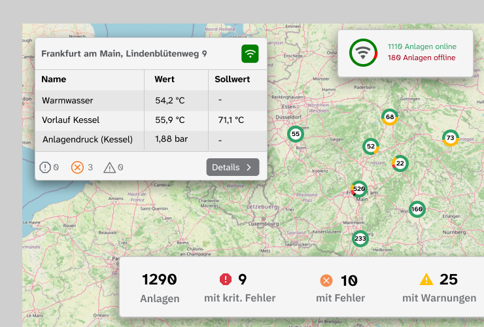The height and width of the screenshot is (327, 484).
Task: Click the green WiFi connection status icon
Action: point(250,54)
